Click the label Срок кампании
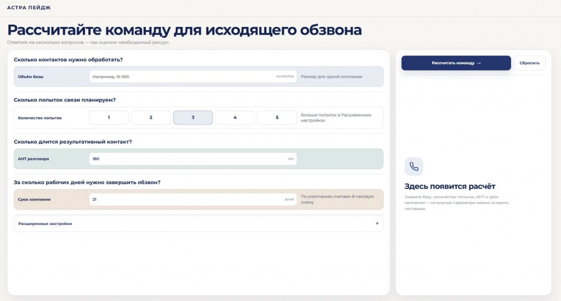This screenshot has width=561, height=301. coord(34,199)
